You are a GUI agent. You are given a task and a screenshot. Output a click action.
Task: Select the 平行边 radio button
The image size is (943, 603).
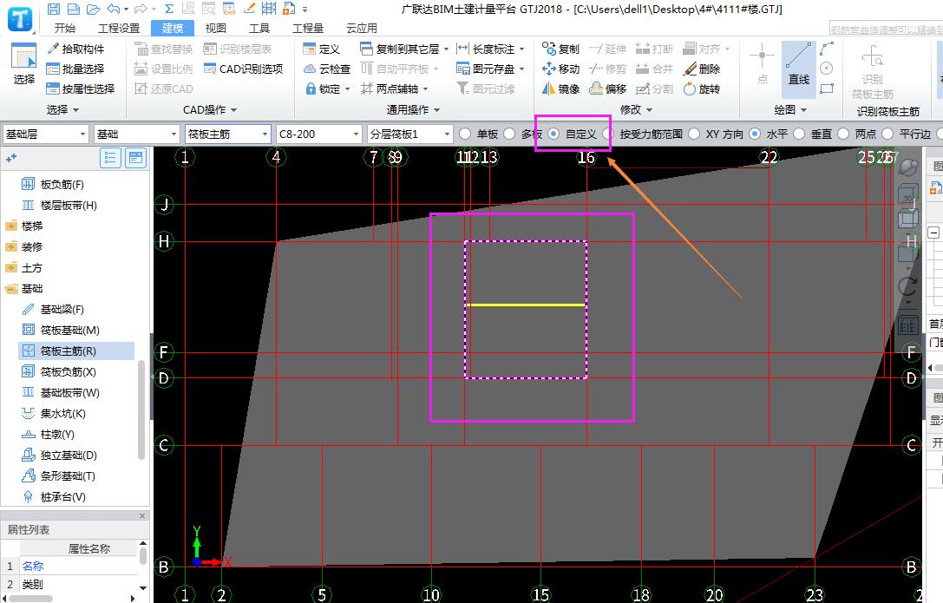tap(887, 134)
